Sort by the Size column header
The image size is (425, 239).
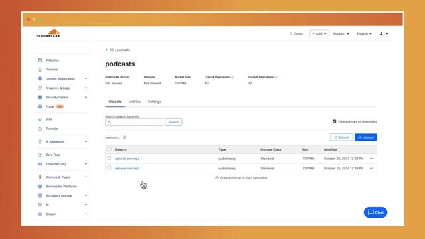[x=305, y=149]
